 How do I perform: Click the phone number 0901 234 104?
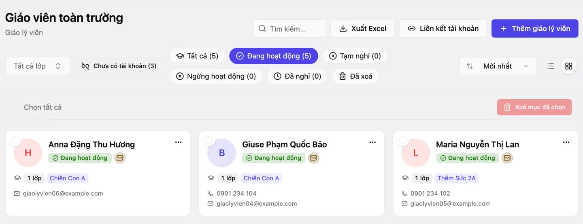(x=237, y=193)
